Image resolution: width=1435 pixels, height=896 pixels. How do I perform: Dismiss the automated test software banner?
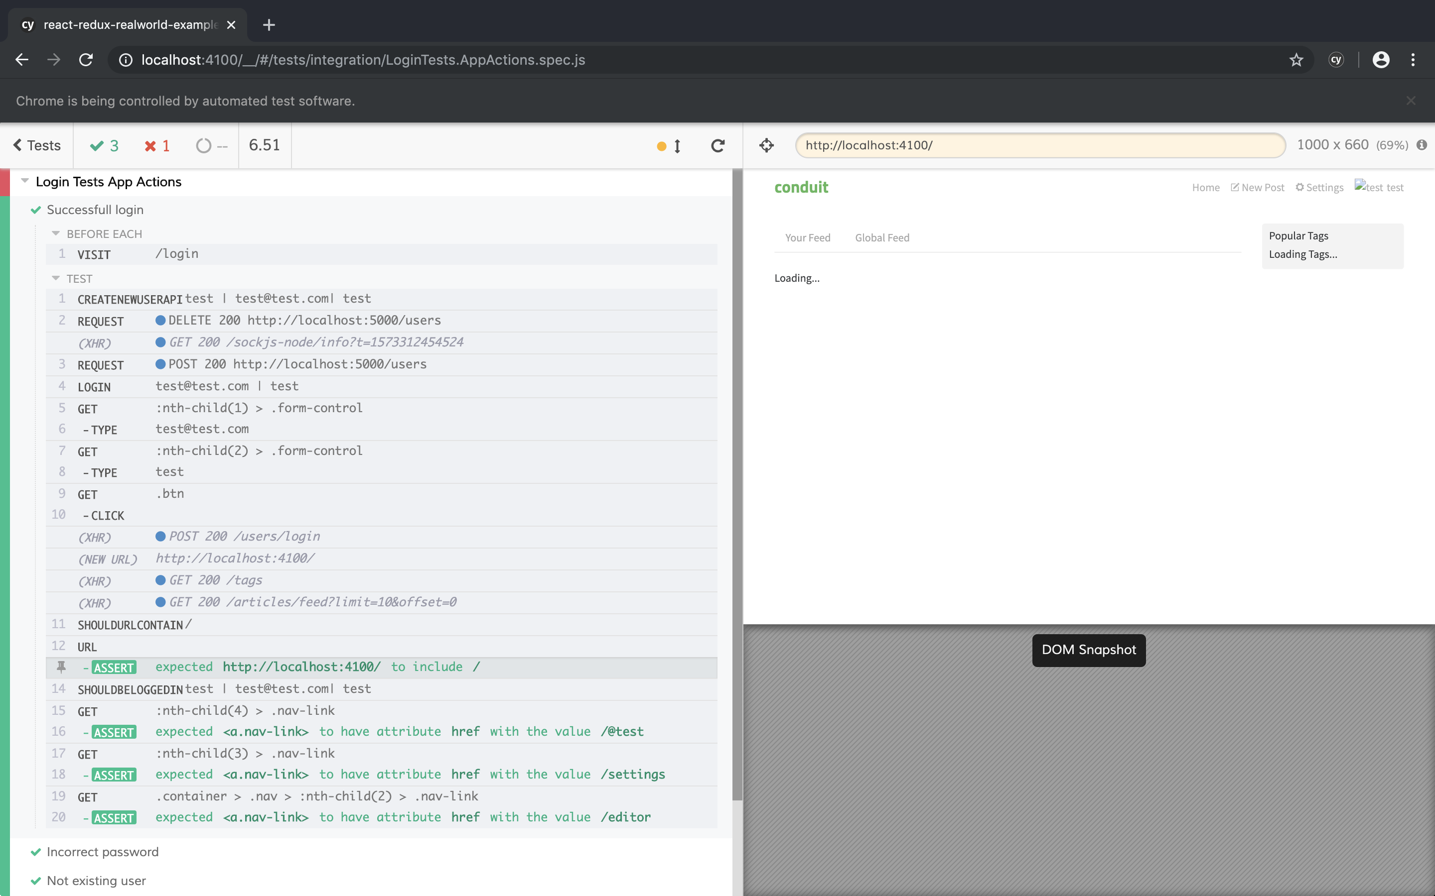[x=1411, y=101]
